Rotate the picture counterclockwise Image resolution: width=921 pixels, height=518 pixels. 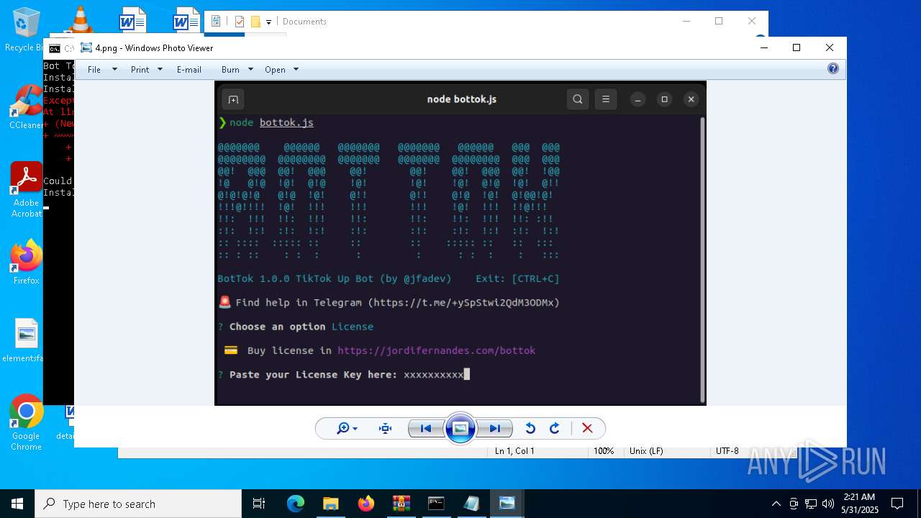pyautogui.click(x=530, y=429)
